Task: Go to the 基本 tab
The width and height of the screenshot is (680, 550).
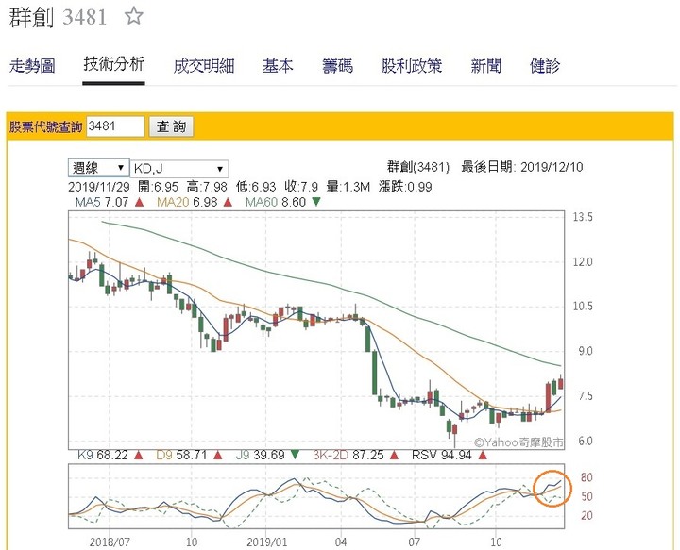Action: [278, 66]
